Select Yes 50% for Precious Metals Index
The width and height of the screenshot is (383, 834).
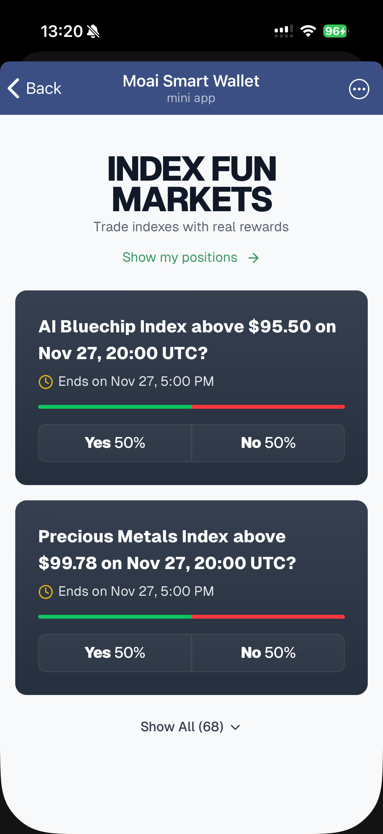[x=115, y=652]
